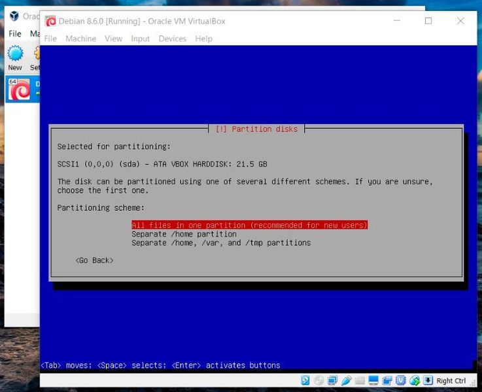Select 'All files in one partition' option
Viewport: 482px width, 392px height.
pyautogui.click(x=249, y=225)
